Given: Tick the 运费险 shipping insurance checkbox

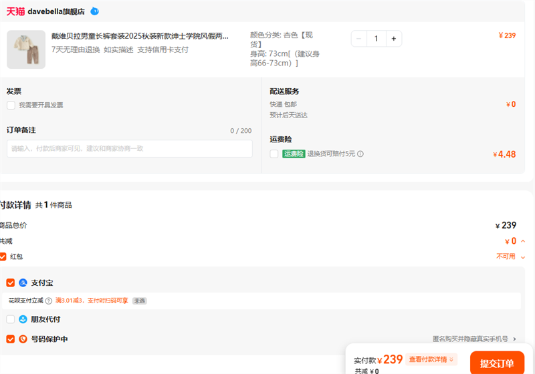Looking at the screenshot, I should coord(274,154).
